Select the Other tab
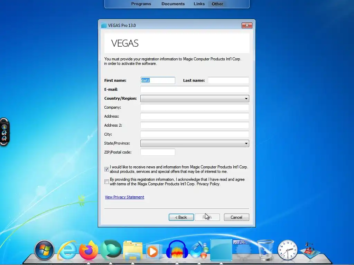354x265 pixels. click(x=217, y=4)
